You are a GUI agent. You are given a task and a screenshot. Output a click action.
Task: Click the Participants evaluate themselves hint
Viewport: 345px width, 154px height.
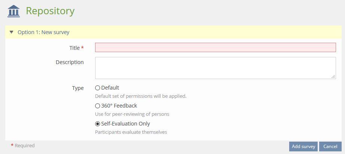tap(131, 132)
